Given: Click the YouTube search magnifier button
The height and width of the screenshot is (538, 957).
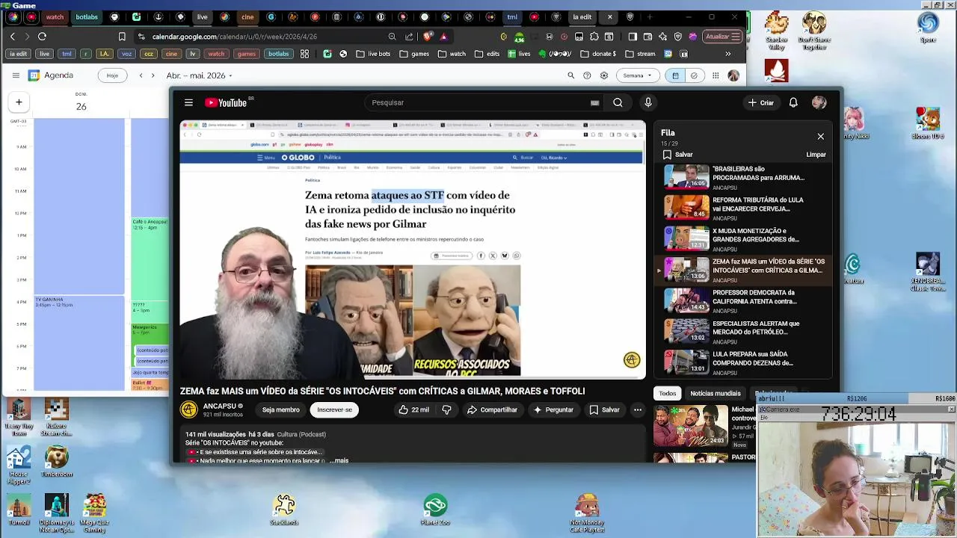Looking at the screenshot, I should (x=618, y=102).
